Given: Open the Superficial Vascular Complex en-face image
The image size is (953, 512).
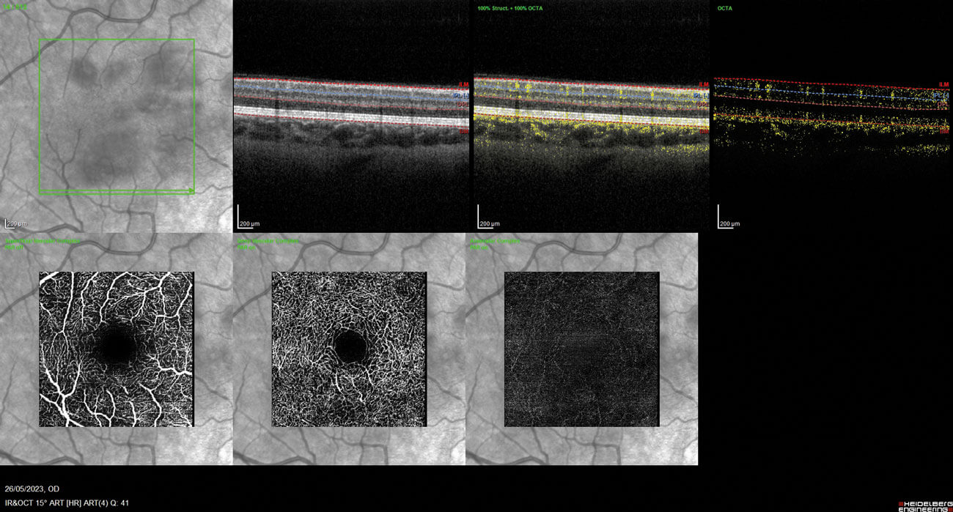Looking at the screenshot, I should (x=116, y=349).
